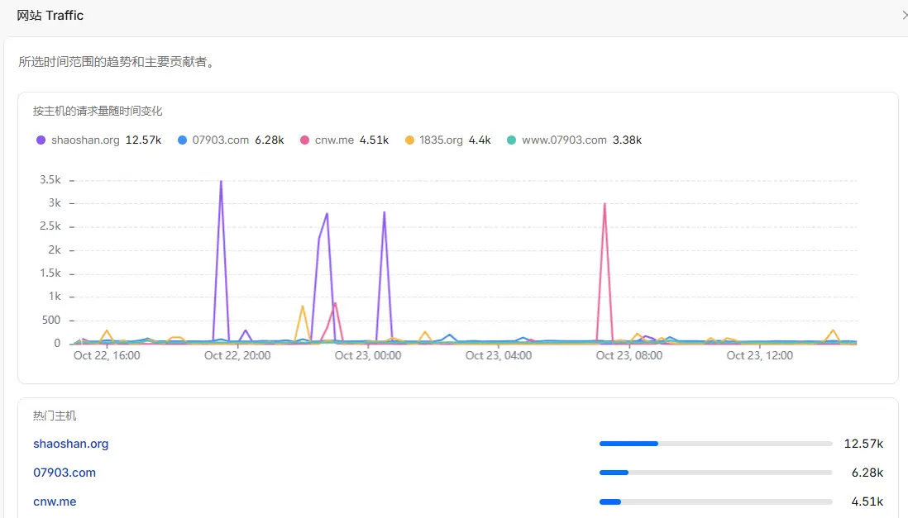Viewport: 908px width, 518px height.
Task: Click the cnw.me progress bar in 热门主机
Action: point(716,501)
